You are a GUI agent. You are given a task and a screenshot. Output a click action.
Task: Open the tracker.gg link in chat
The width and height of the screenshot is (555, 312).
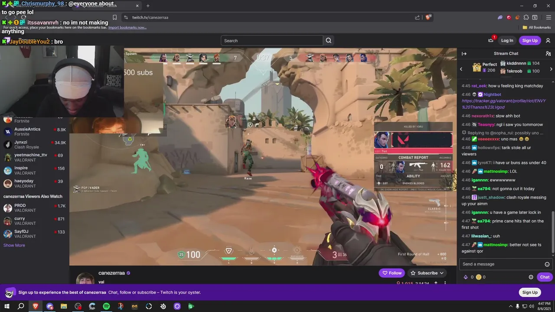504,104
